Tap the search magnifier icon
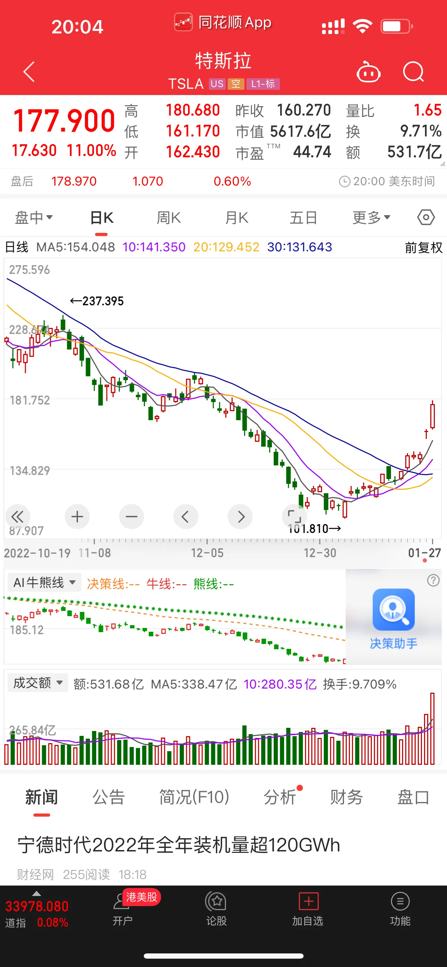Image resolution: width=447 pixels, height=967 pixels. point(413,71)
